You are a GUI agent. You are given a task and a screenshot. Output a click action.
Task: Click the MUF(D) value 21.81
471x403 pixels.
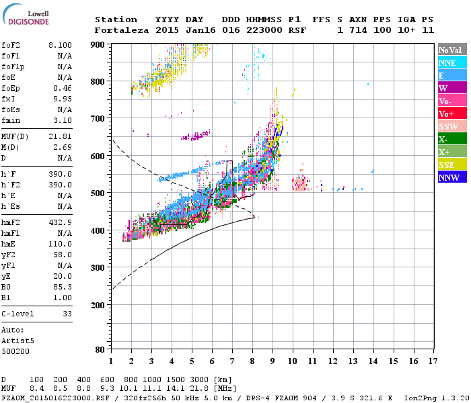[60, 137]
